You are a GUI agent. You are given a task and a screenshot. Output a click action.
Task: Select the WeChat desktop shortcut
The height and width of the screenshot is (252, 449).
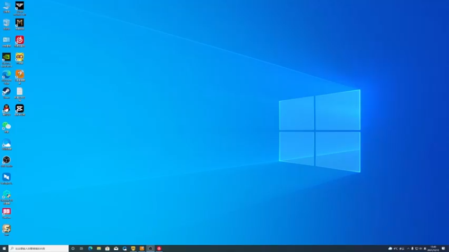[x=7, y=127]
